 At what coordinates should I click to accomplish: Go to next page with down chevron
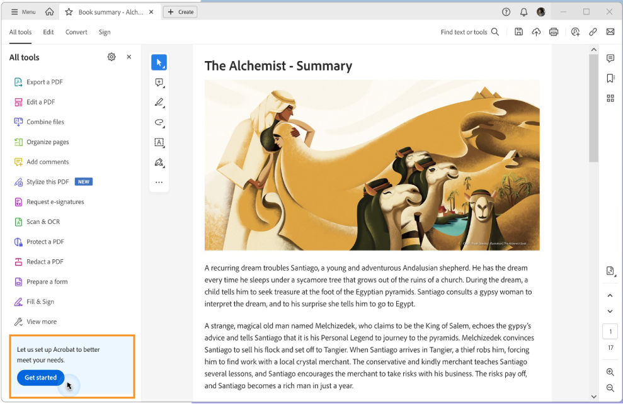click(610, 311)
